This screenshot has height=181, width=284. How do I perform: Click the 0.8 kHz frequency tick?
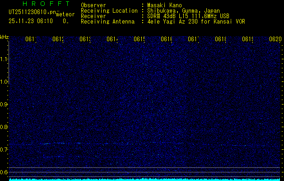[4, 127]
